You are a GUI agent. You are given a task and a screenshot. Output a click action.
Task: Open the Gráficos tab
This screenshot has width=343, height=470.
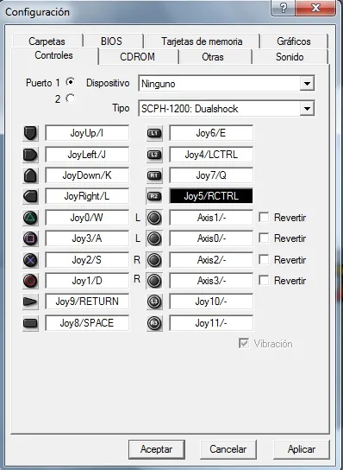click(x=294, y=41)
